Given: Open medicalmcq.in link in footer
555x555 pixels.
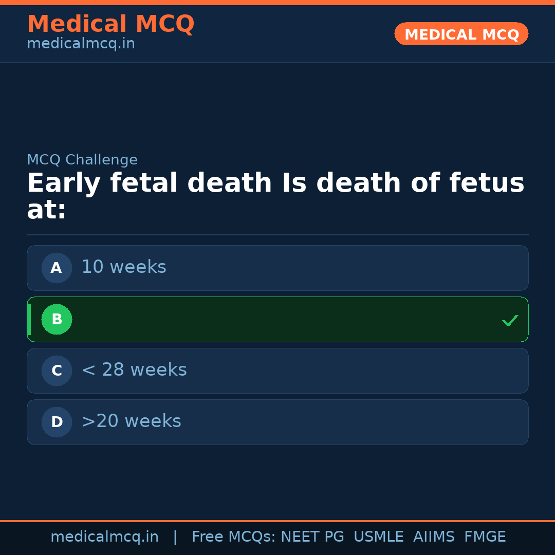Looking at the screenshot, I should (x=104, y=537).
